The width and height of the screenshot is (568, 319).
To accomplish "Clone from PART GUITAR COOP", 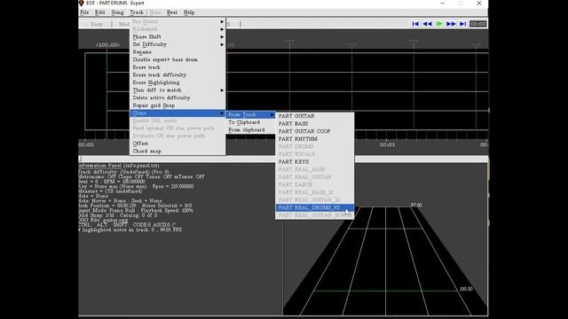I will (x=314, y=131).
